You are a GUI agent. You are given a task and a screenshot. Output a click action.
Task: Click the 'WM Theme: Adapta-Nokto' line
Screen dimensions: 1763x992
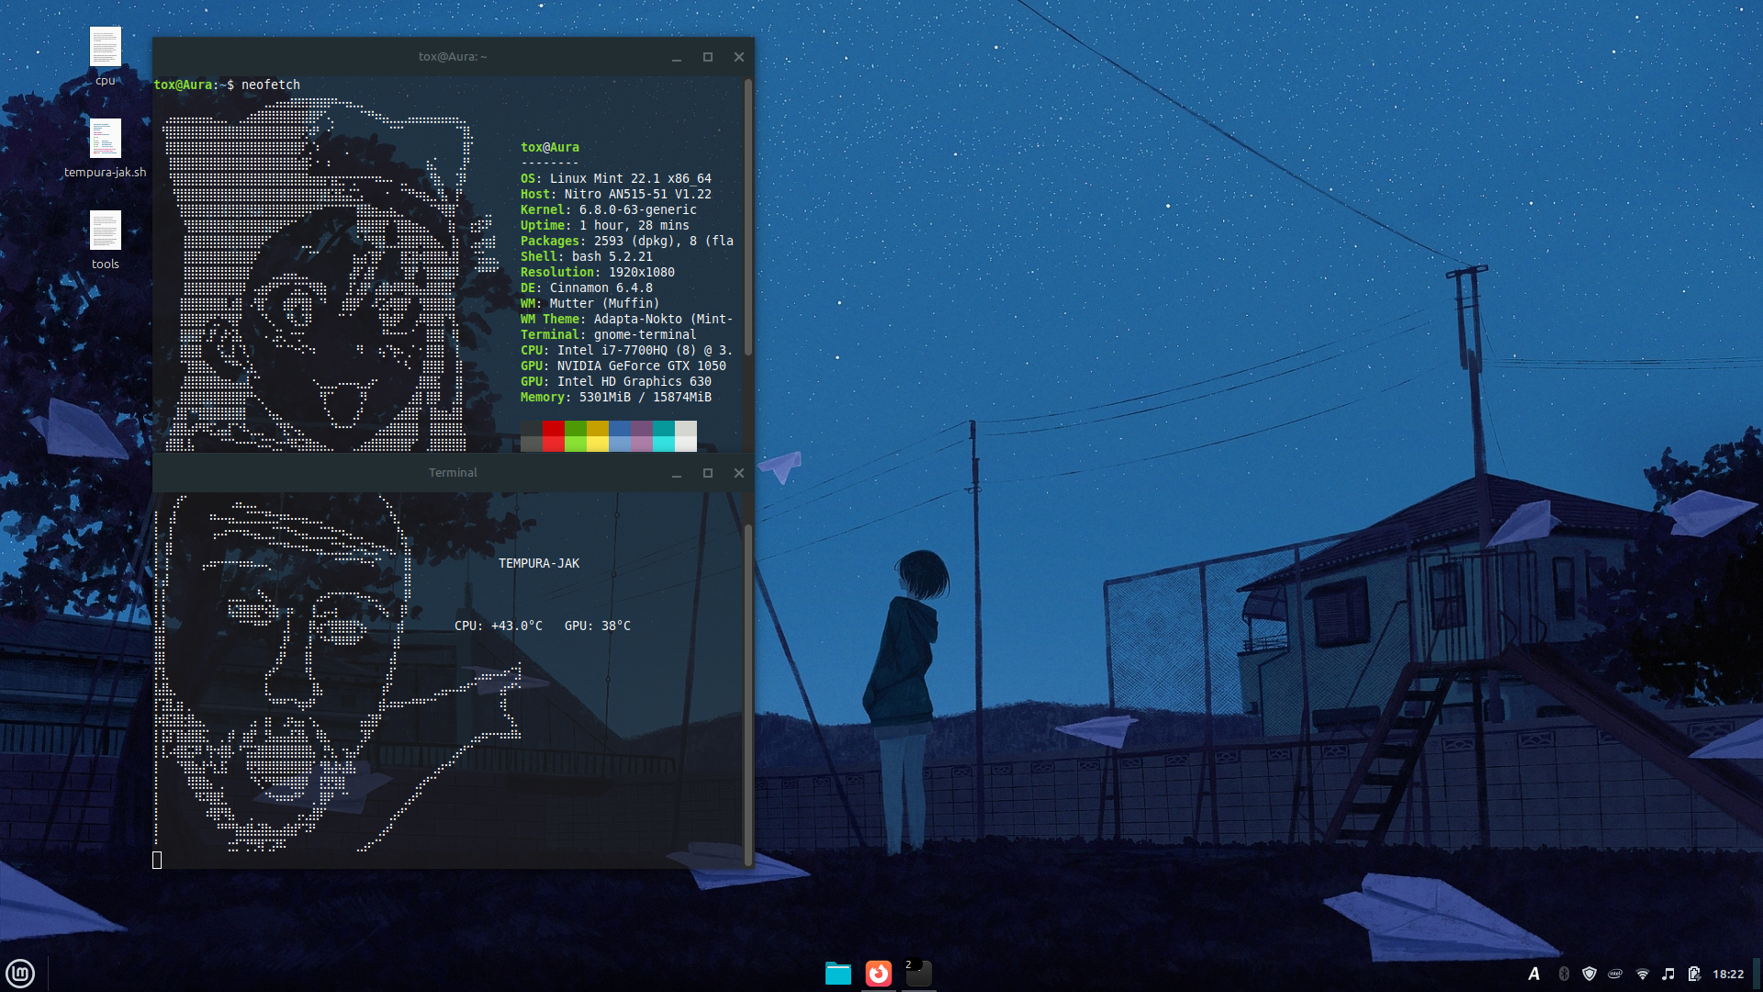pos(627,319)
